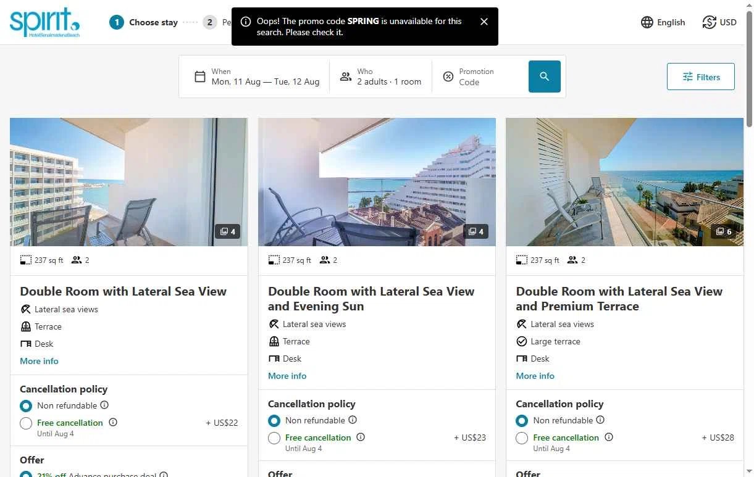Click the occupancy icon on Premium Terrace room
The height and width of the screenshot is (477, 754).
pyautogui.click(x=572, y=260)
